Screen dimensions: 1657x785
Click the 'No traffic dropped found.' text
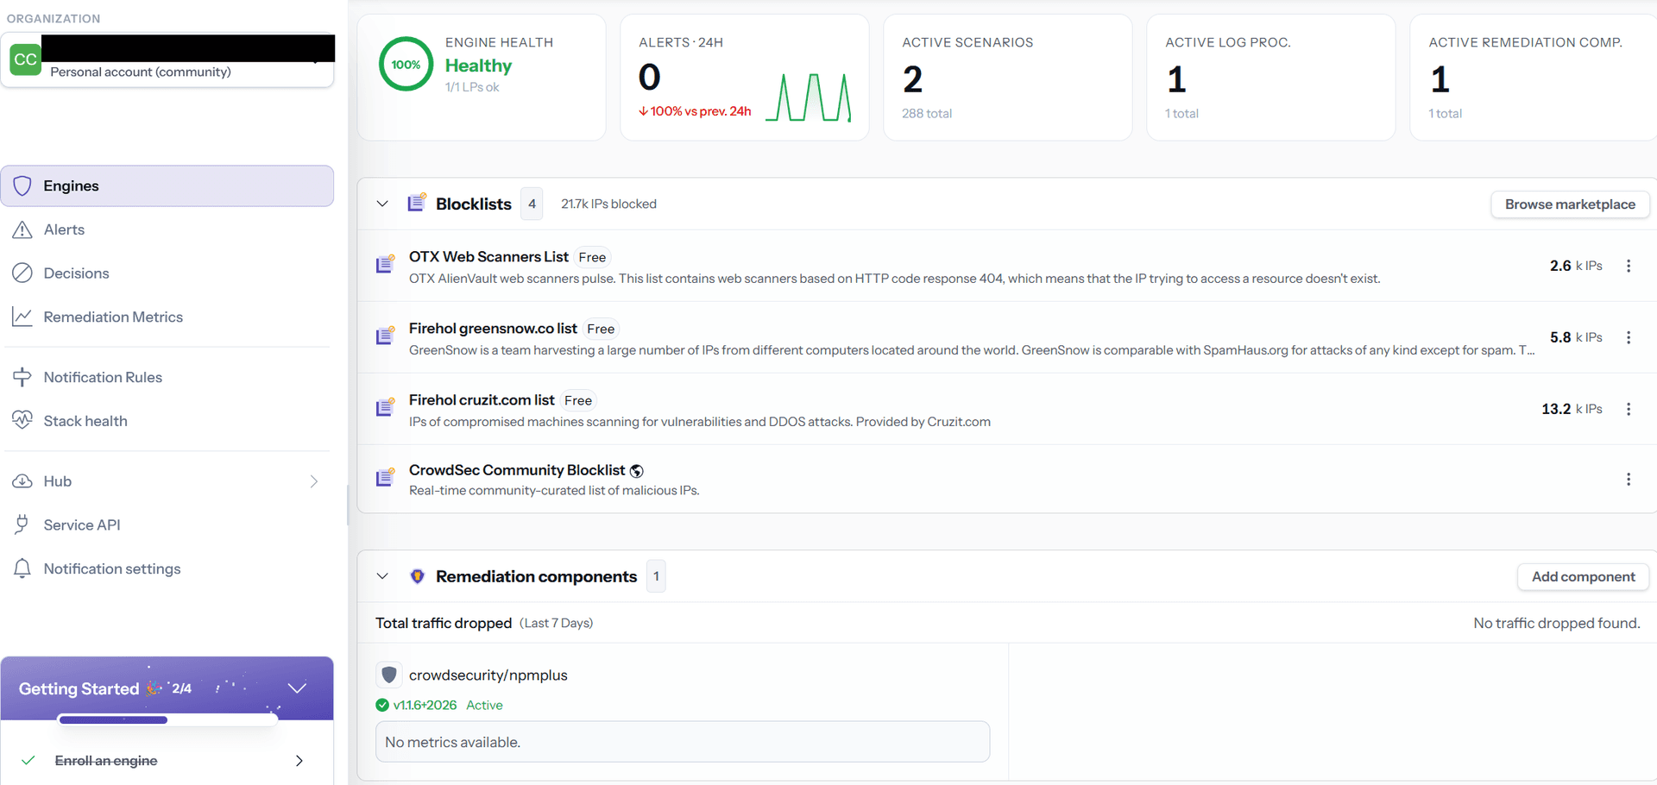click(x=1557, y=623)
